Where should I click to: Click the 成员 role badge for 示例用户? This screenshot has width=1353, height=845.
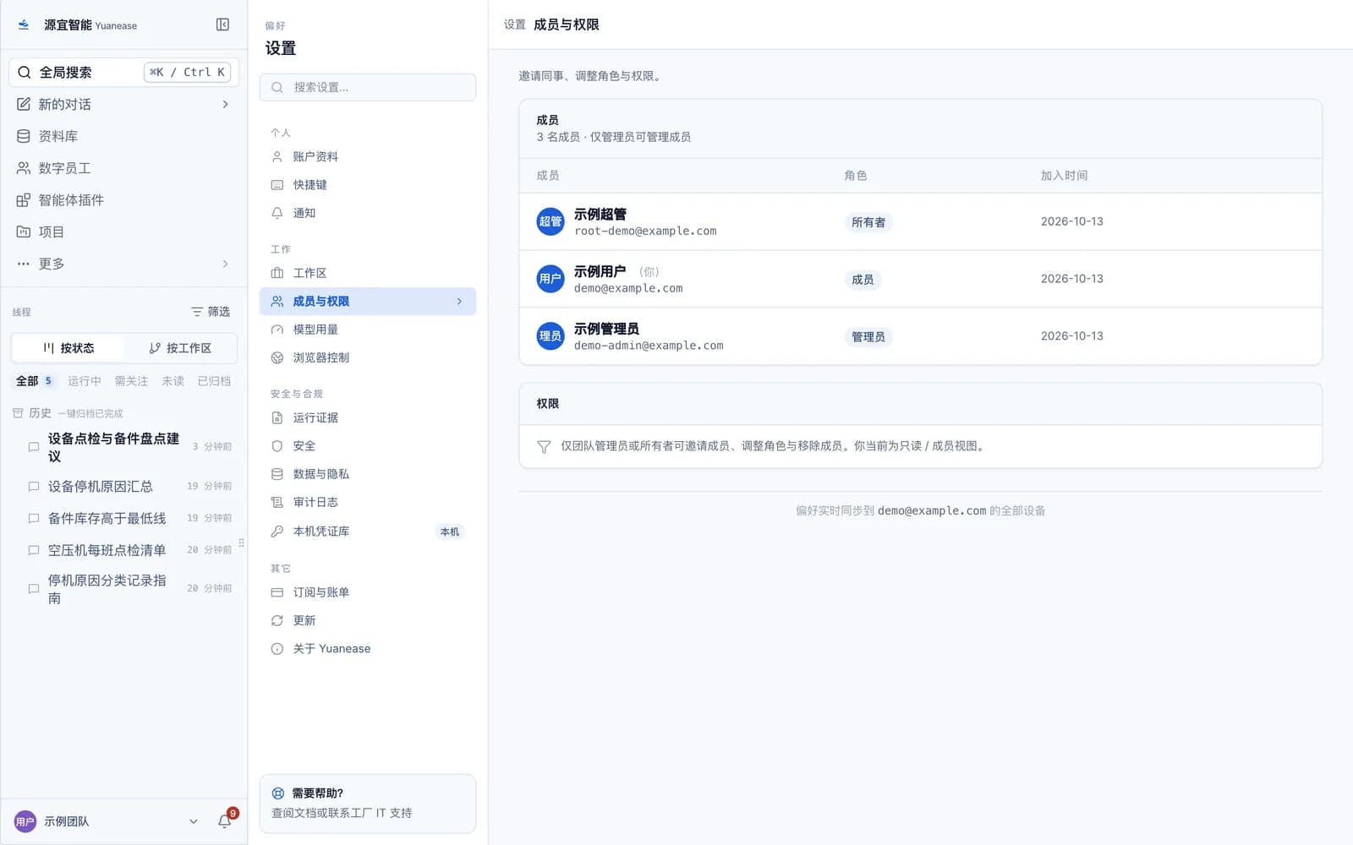coord(863,280)
